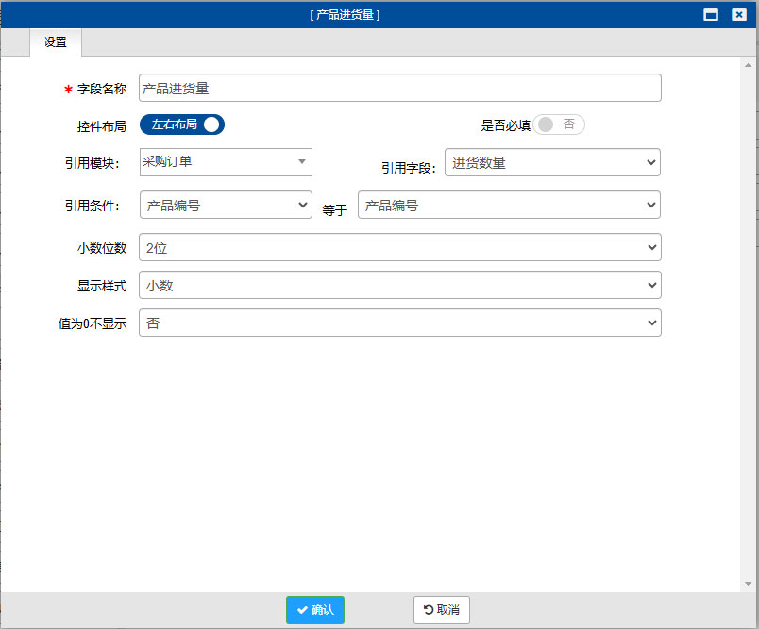
Task: Click the close icon on the dialog
Action: click(x=740, y=14)
